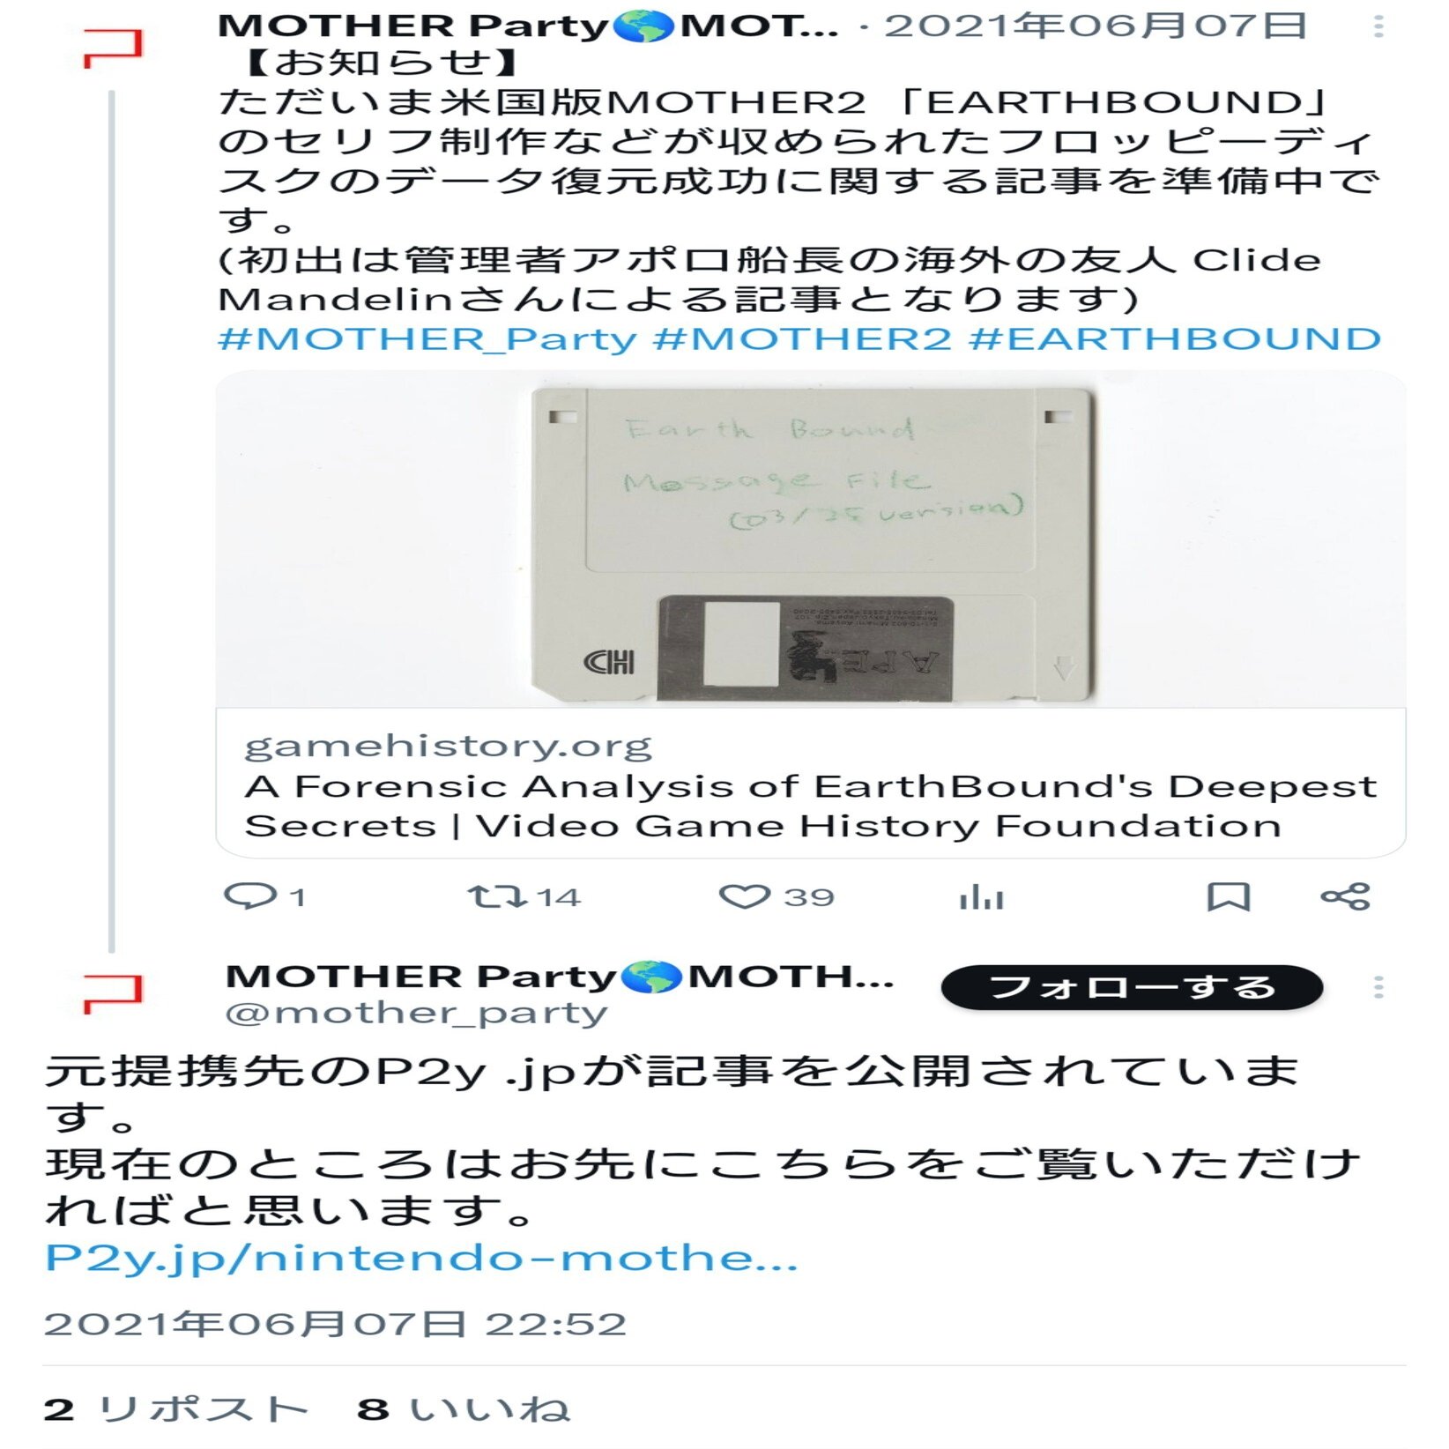Viewport: 1449px width, 1449px height.
Task: Share the tweet with the share icon
Action: click(x=1346, y=897)
